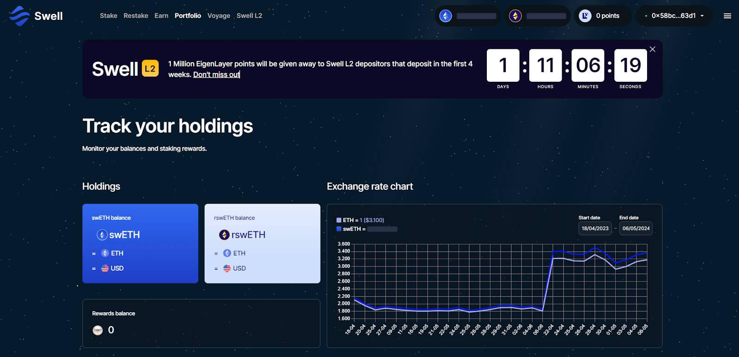The image size is (739, 357).
Task: Click the 1.600 y-axis label
Action: [x=344, y=319]
